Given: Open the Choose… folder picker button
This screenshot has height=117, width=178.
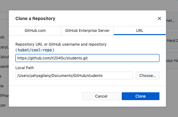Looking at the screenshot, I should [x=147, y=76].
